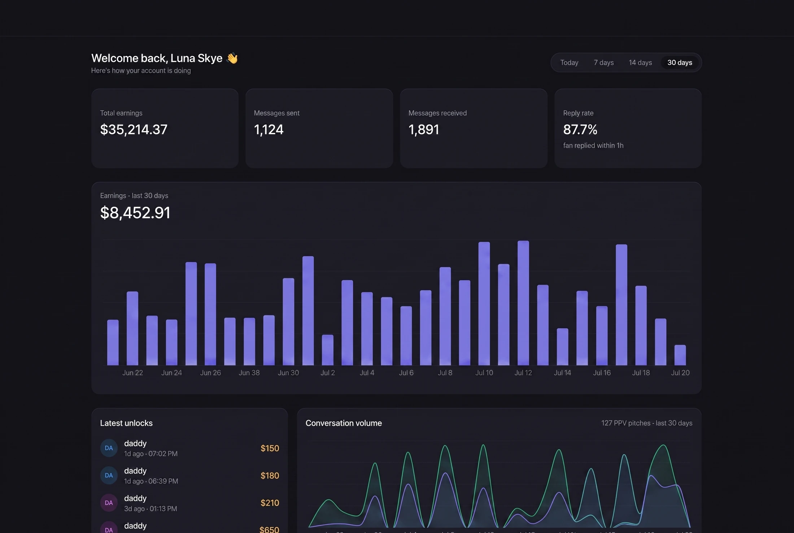Click the 'fan replied within 1h' text
The width and height of the screenshot is (794, 533).
coord(593,145)
